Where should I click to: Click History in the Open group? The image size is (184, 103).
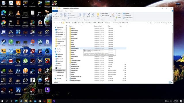click(118, 18)
